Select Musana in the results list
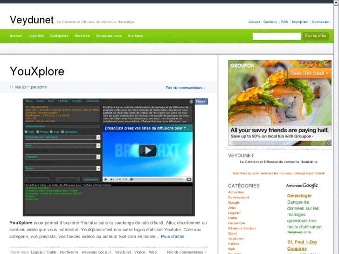The image size is (339, 254). pyautogui.click(x=30, y=196)
